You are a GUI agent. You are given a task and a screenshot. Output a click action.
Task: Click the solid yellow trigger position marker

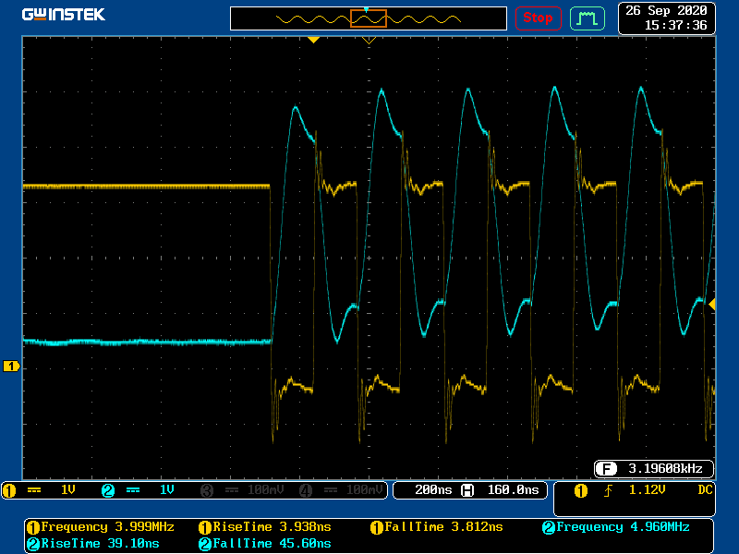[313, 40]
